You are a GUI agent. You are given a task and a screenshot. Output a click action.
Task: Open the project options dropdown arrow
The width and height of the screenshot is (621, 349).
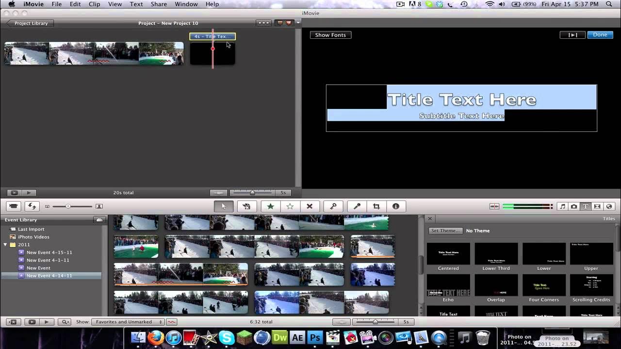pyautogui.click(x=298, y=23)
